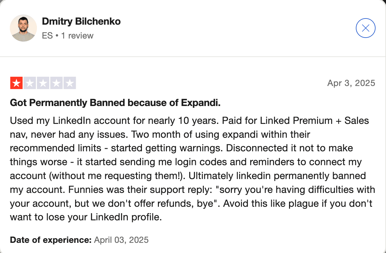Close the review popup with X icon
The width and height of the screenshot is (386, 253).
point(365,28)
